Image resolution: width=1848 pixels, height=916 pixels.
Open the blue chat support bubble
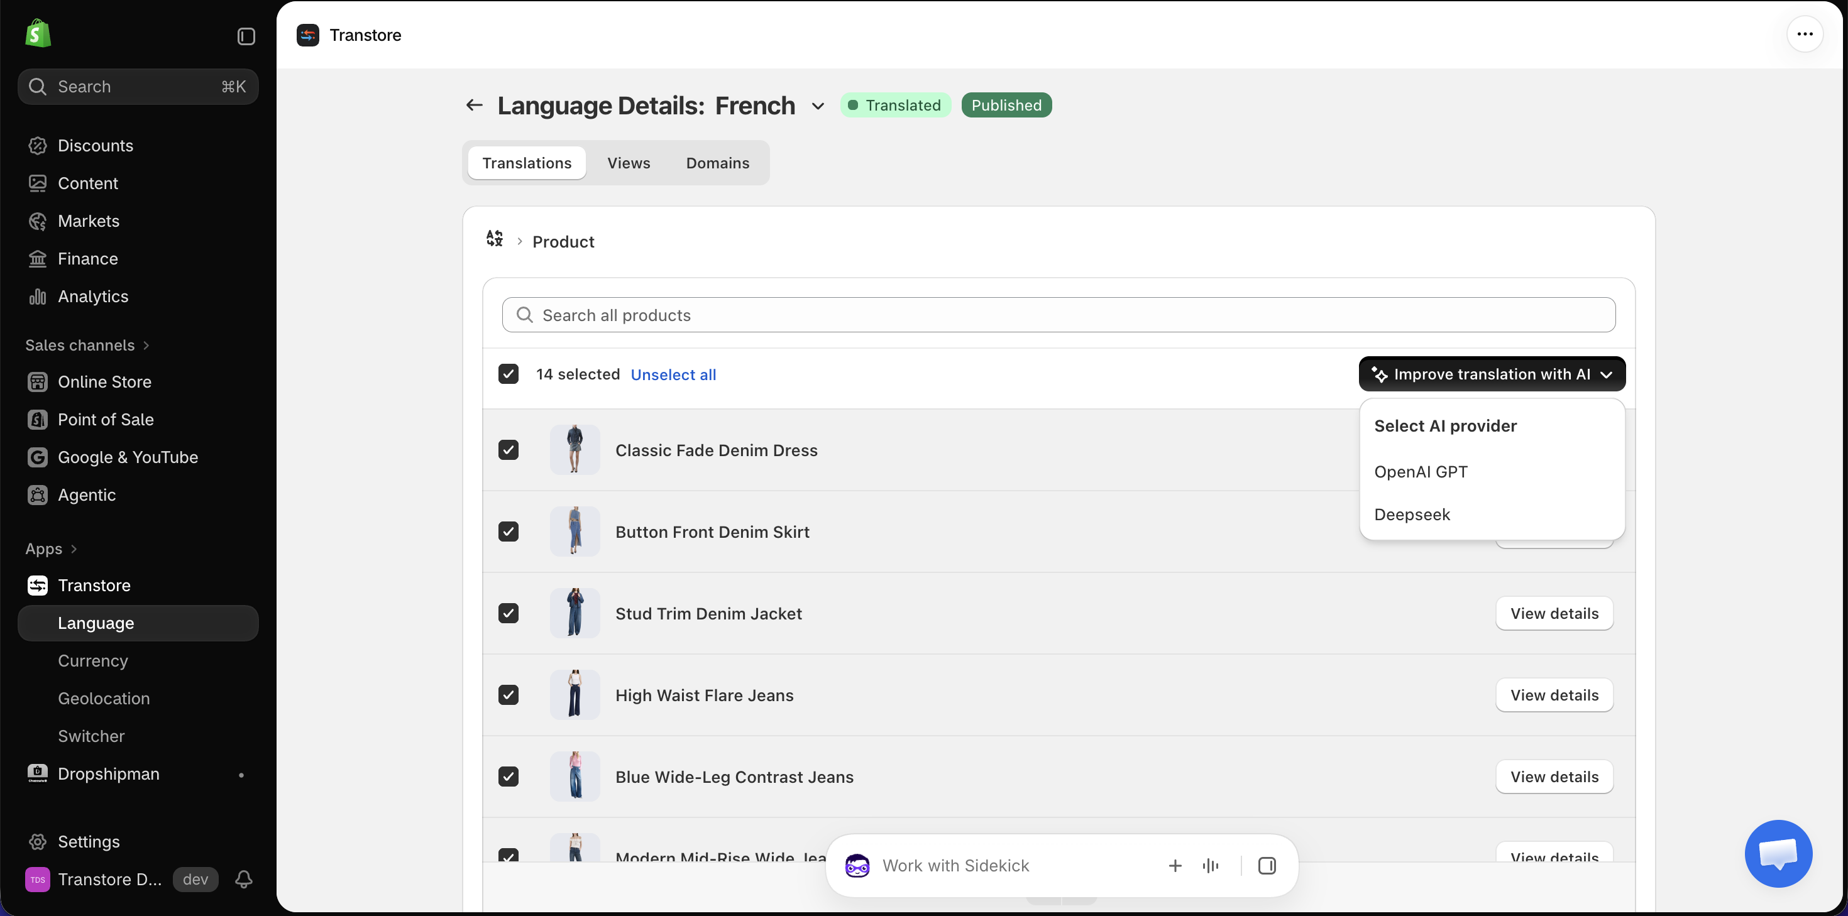click(x=1778, y=854)
